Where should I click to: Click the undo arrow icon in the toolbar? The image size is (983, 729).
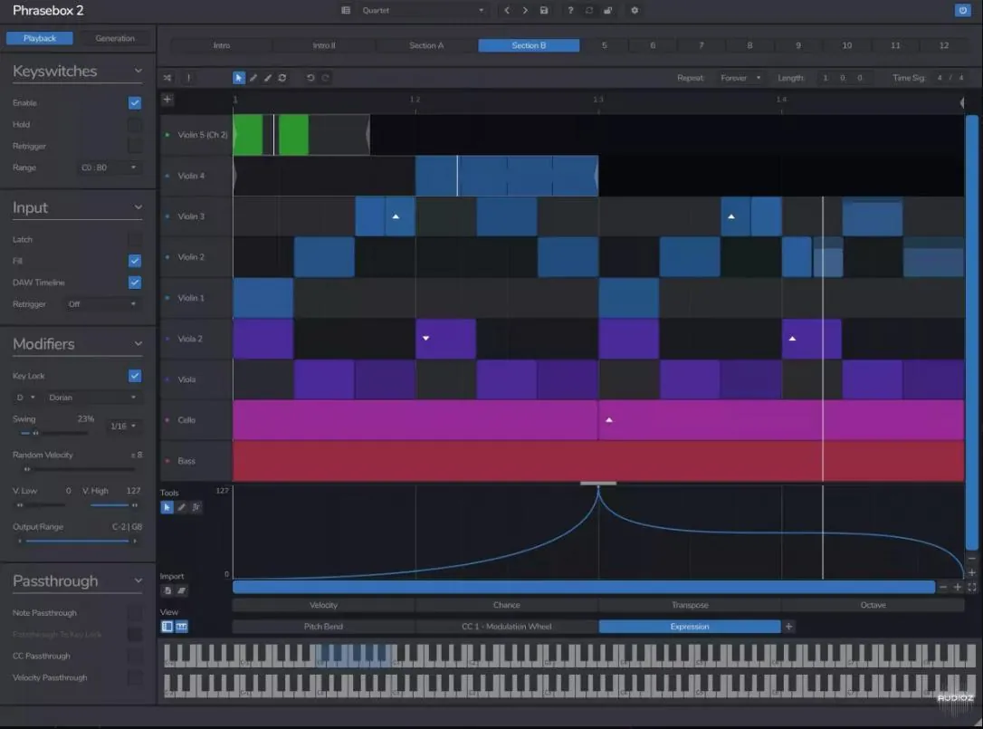[310, 78]
